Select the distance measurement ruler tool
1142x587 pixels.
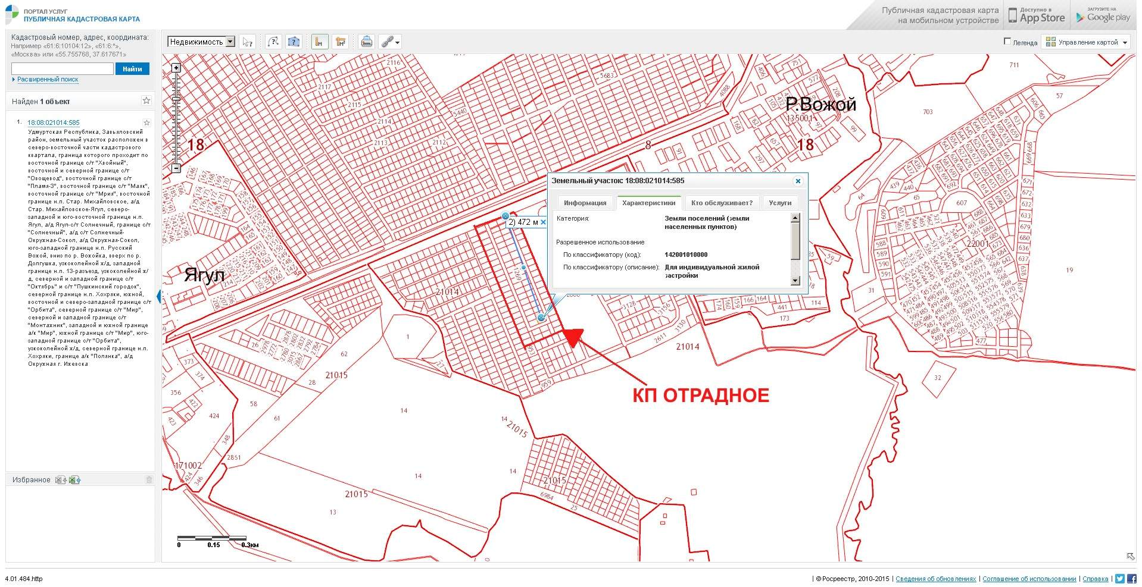coord(320,42)
